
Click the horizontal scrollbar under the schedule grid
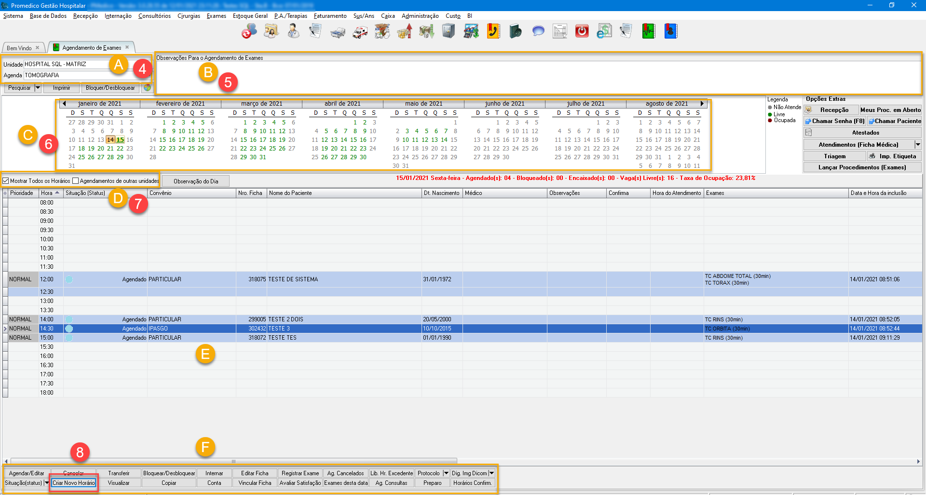point(233,461)
